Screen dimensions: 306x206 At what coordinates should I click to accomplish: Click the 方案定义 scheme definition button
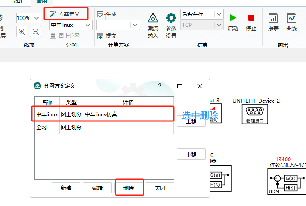[x=66, y=14]
